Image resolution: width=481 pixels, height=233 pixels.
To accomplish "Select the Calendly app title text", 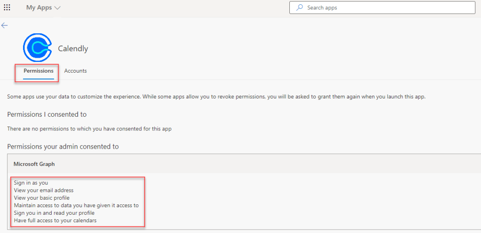I will point(73,48).
